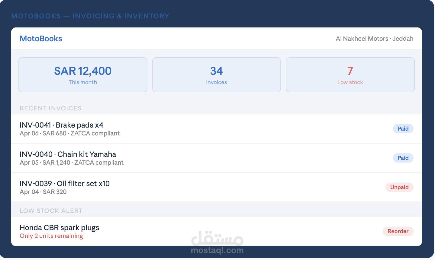The height and width of the screenshot is (260, 435).
Task: Select the RECENT INVOICES section header
Action: point(50,108)
